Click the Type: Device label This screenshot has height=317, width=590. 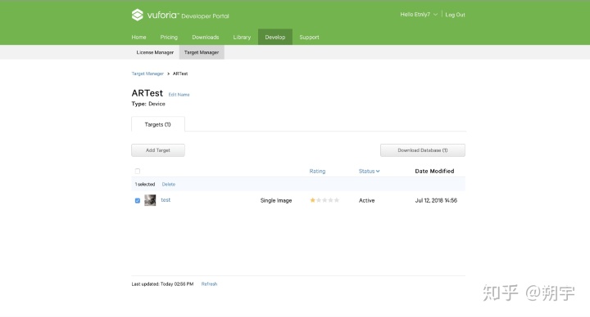148,104
